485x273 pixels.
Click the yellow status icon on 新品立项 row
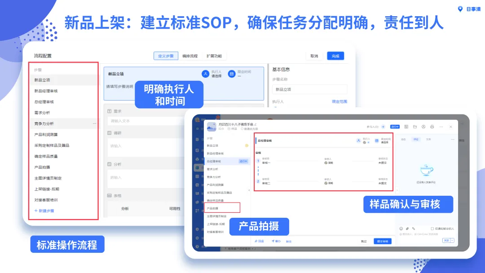coord(247,145)
